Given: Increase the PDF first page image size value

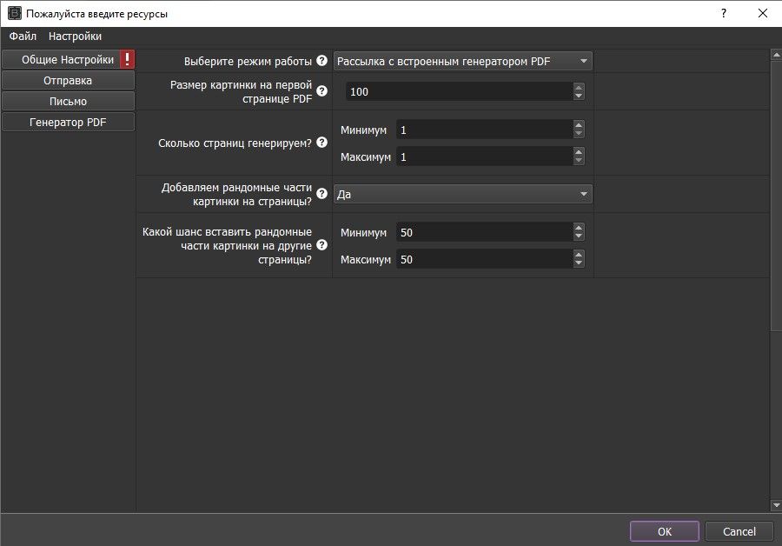Looking at the screenshot, I should 580,87.
